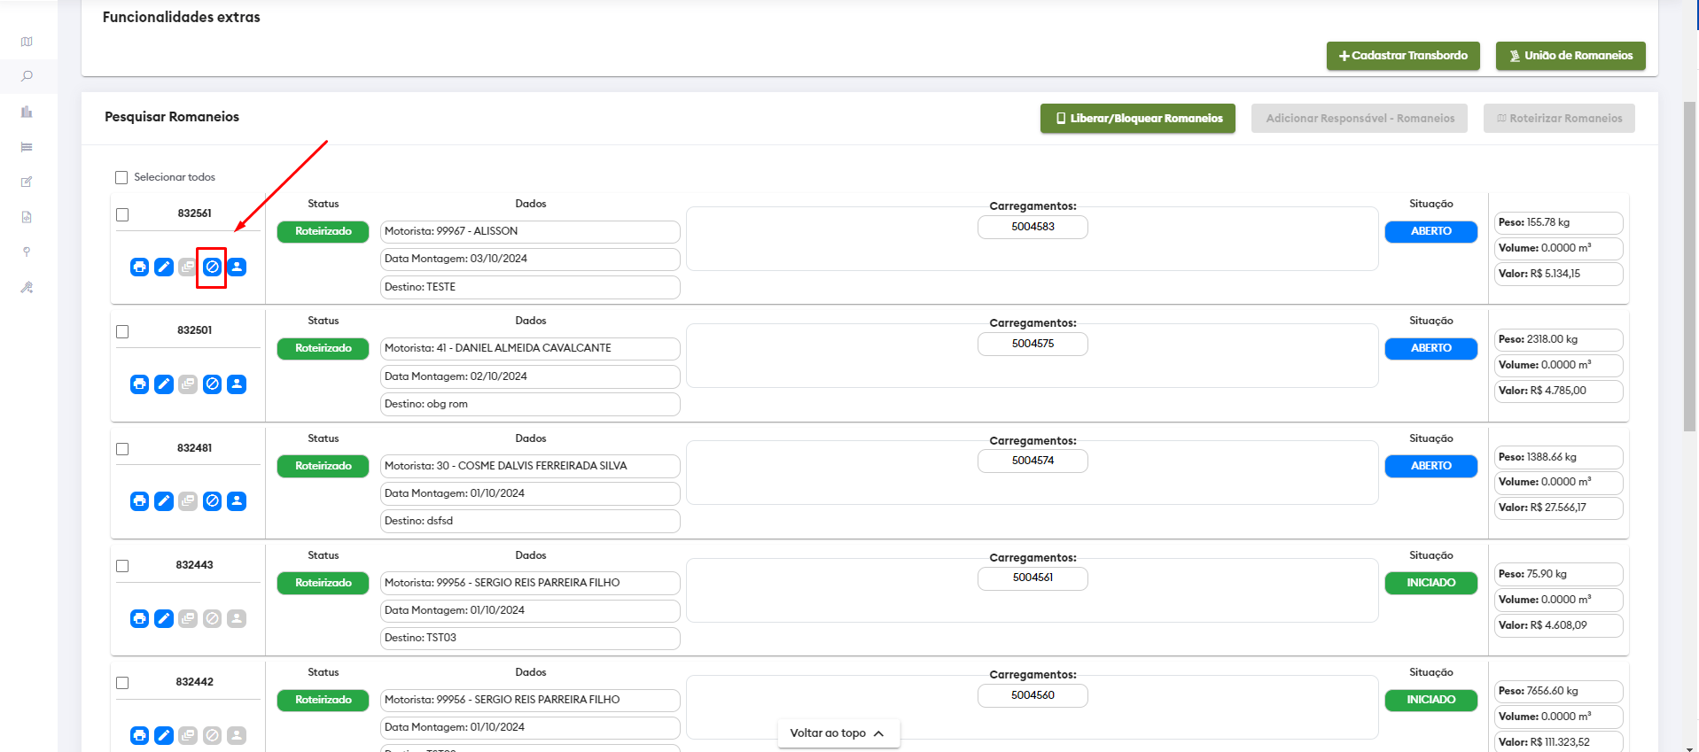This screenshot has height=752, width=1699.
Task: Click the map icon in the left sidebar
Action: click(27, 42)
